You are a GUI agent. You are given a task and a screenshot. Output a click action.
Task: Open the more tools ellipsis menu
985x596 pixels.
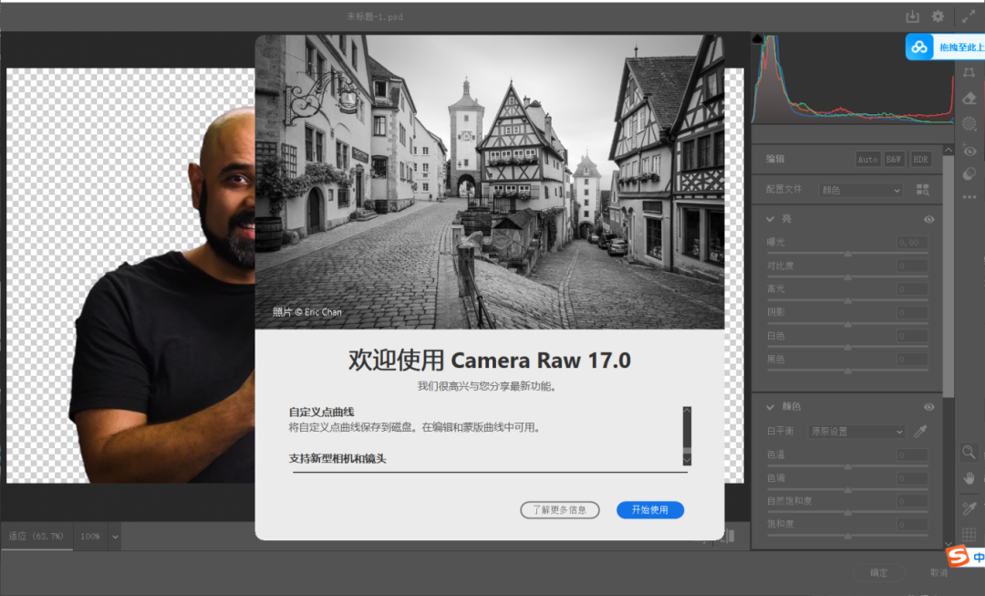pos(969,199)
